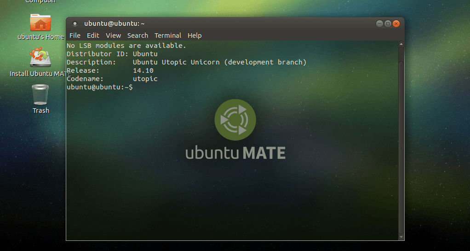Open the View menu
The width and height of the screenshot is (470, 251).
point(113,35)
